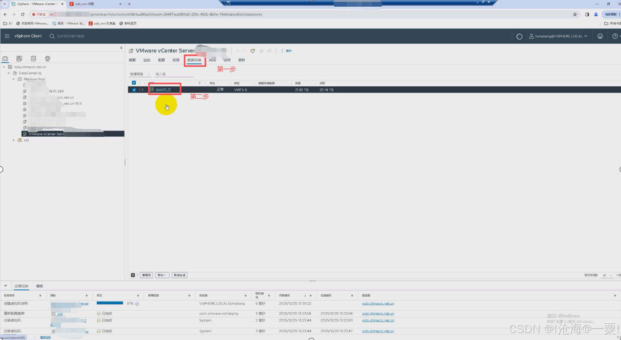Open the Updates (更新) tab
621x340 pixels.
click(242, 60)
